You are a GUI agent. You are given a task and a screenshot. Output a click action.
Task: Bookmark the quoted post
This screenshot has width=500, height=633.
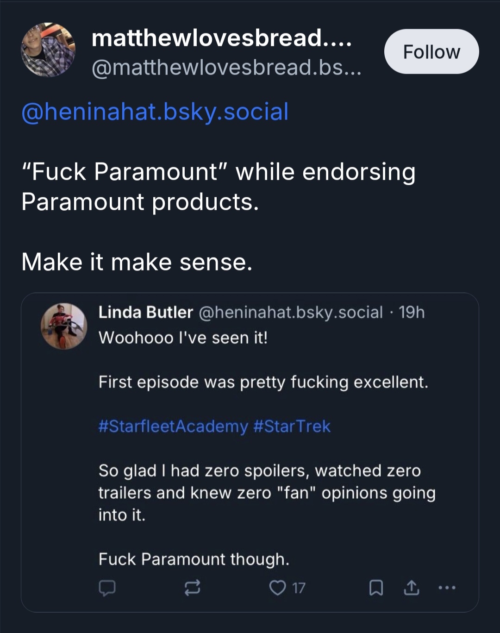[376, 588]
